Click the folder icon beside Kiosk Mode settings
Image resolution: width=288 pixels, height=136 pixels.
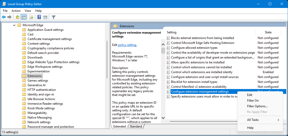[24, 108]
